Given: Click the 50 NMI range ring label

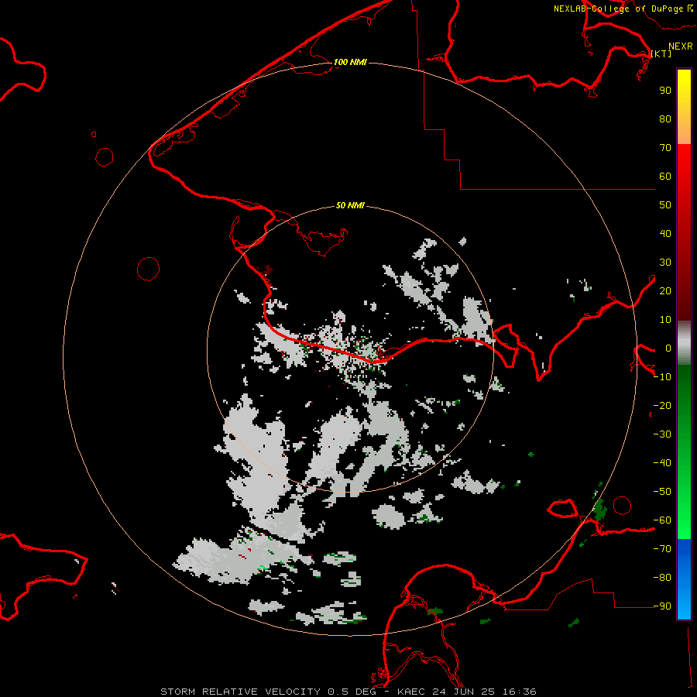Looking at the screenshot, I should (x=350, y=205).
